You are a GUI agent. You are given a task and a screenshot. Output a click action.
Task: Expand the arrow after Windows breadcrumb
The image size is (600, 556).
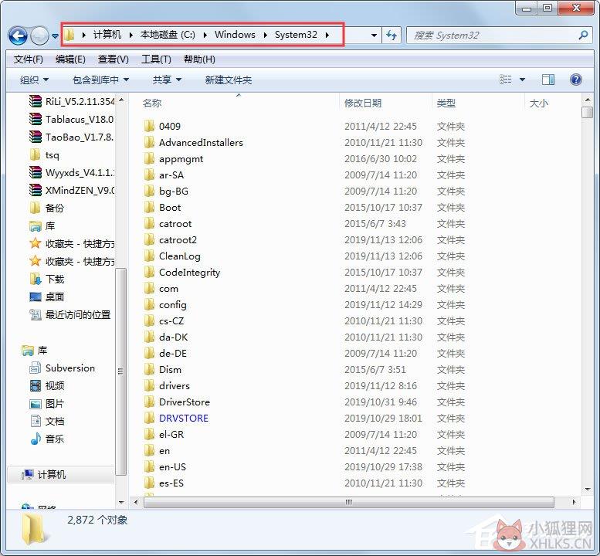[266, 36]
